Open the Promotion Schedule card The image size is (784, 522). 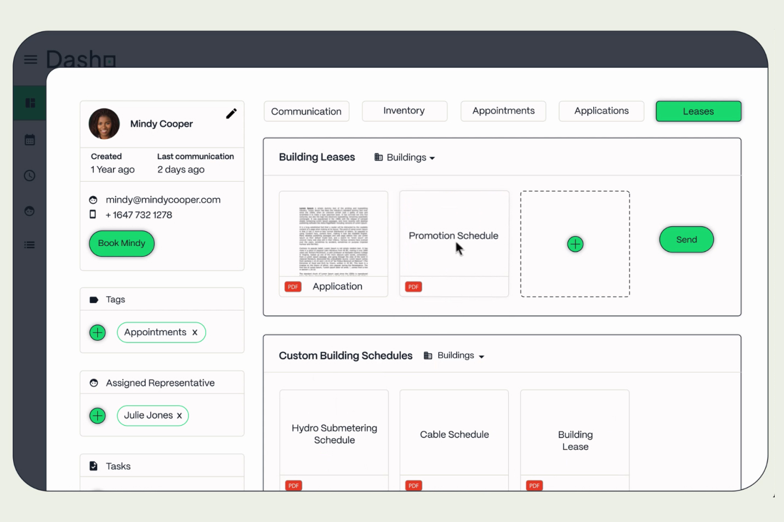454,244
